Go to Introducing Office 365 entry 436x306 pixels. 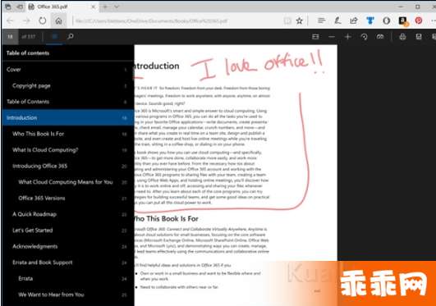pyautogui.click(x=67, y=166)
